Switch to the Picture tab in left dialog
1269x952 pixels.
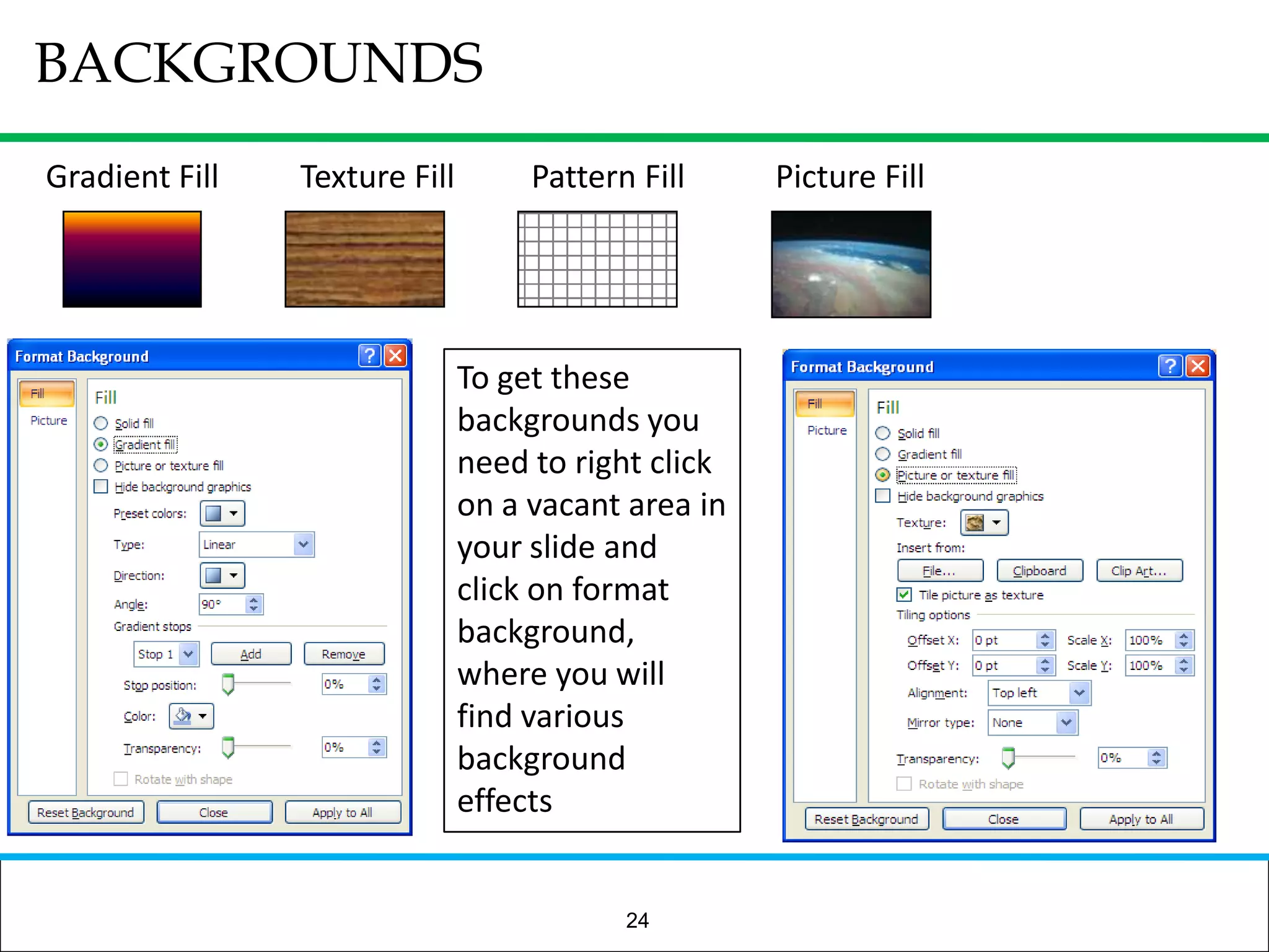[48, 420]
